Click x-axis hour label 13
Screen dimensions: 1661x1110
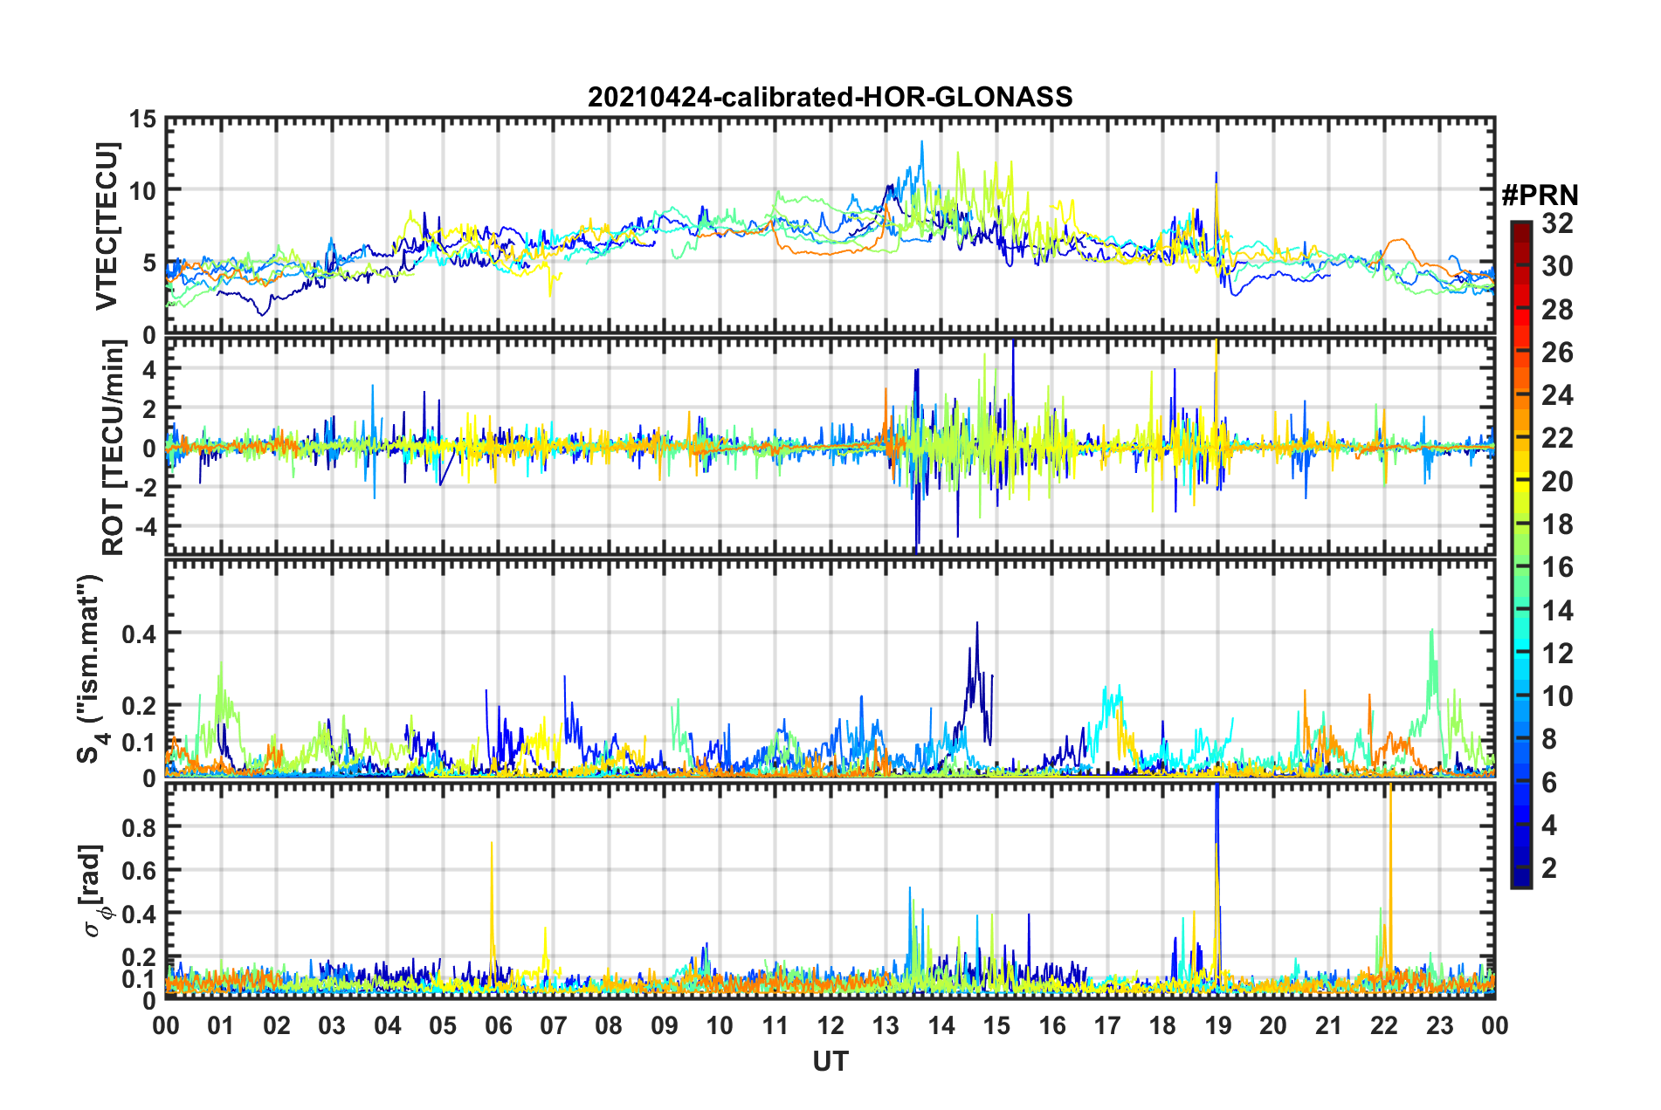[886, 1025]
